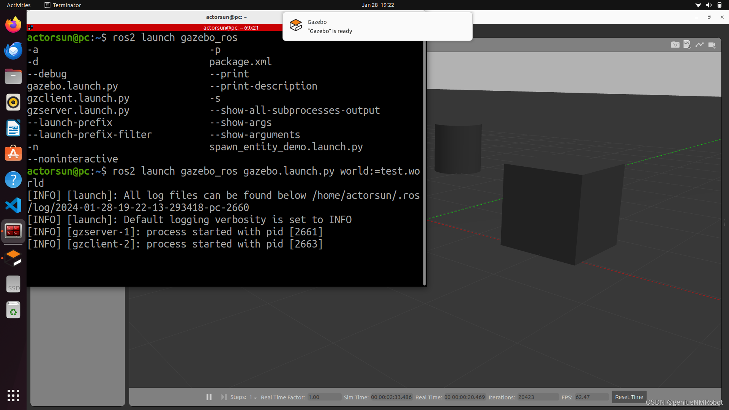Open the Activities overview
729x410 pixels.
click(x=18, y=5)
